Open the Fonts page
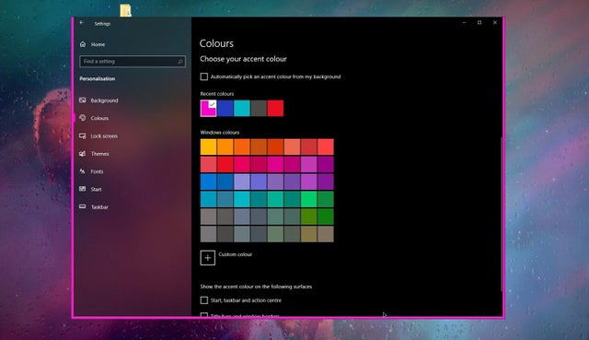Image resolution: width=589 pixels, height=340 pixels. point(97,171)
